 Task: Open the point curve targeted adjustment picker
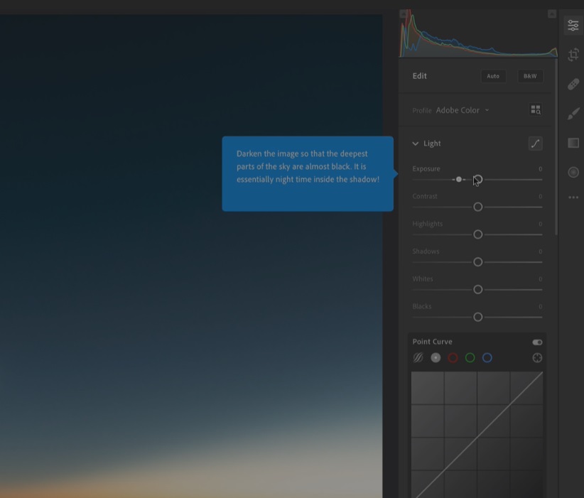[x=538, y=357]
